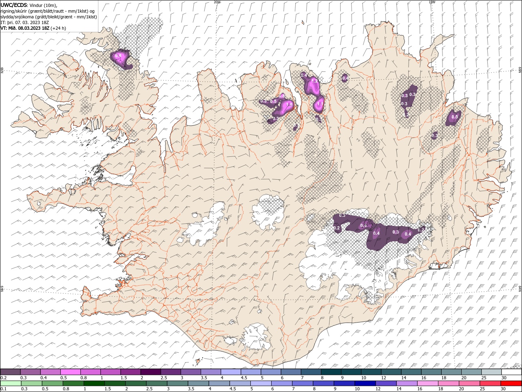The width and height of the screenshot is (522, 392).
Task: Click the bright pink 0.5 swatch in the upper legend row
Action: (71, 372)
